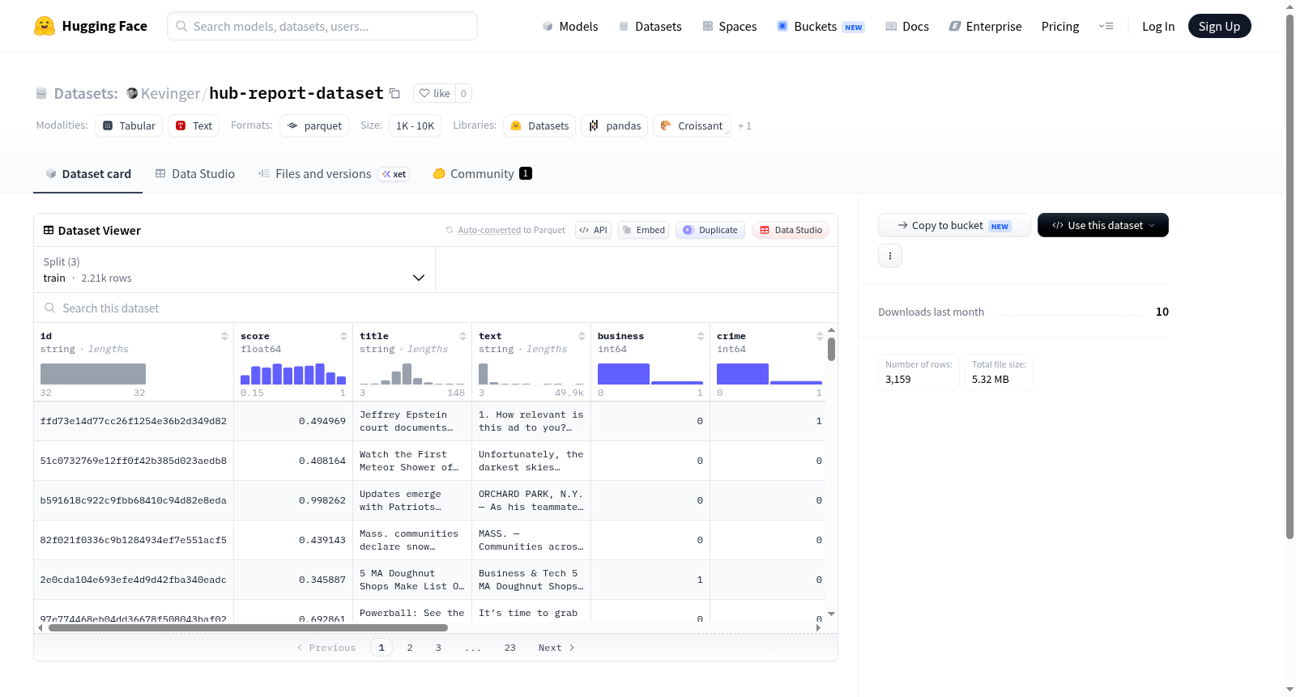Viewport: 1296px width, 697px height.
Task: Click Next page button
Action: [x=556, y=648]
